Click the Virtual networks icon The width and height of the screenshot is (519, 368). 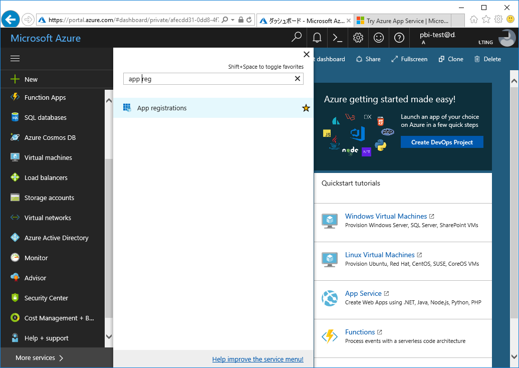tap(15, 218)
